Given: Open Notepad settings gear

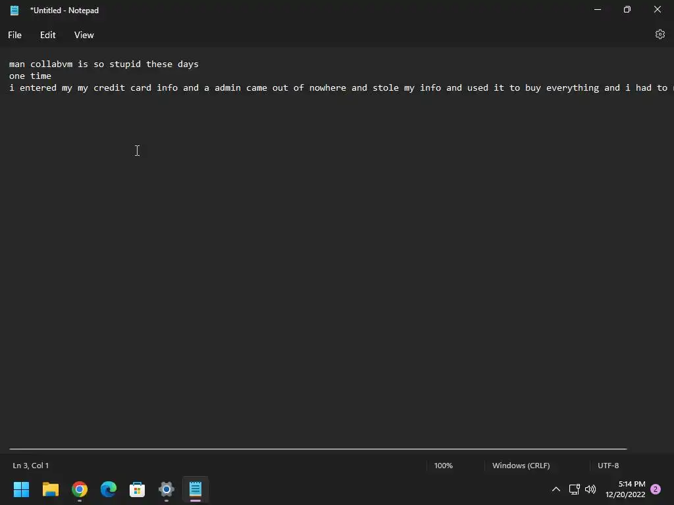Looking at the screenshot, I should [x=660, y=34].
